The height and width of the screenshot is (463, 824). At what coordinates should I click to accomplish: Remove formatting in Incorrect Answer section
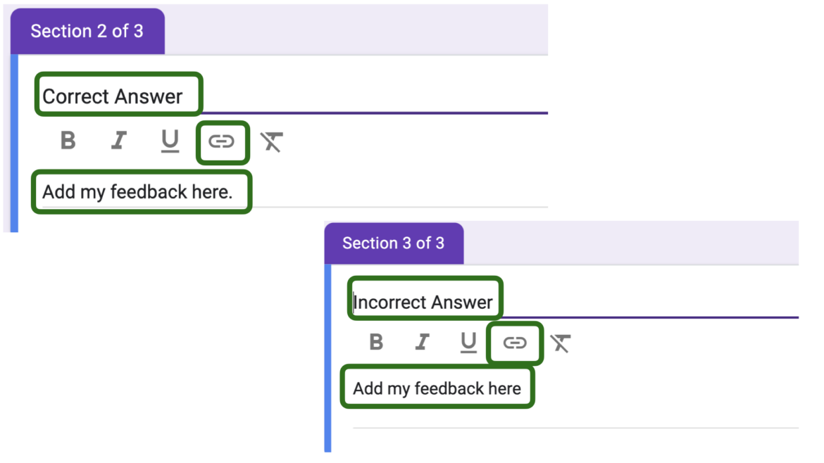coord(561,343)
